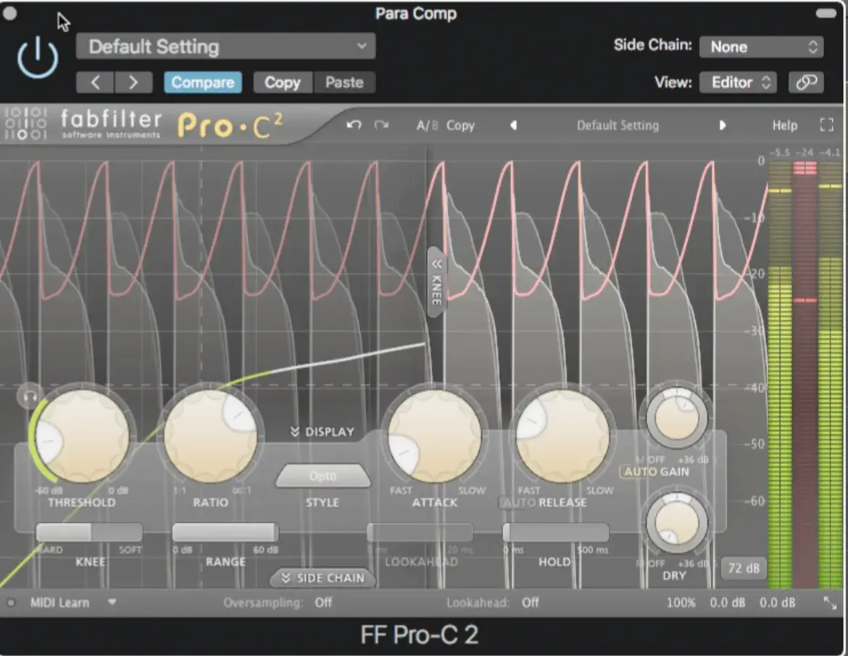This screenshot has height=656, width=848.
Task: Open the Default Setting preset dropdown
Action: [225, 47]
